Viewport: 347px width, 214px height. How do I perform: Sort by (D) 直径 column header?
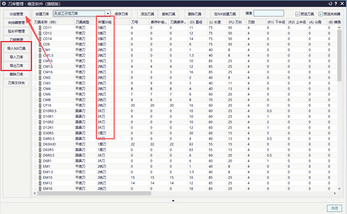point(198,22)
